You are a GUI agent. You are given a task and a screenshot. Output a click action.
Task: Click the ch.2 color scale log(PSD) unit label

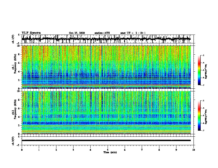[x=206, y=117]
